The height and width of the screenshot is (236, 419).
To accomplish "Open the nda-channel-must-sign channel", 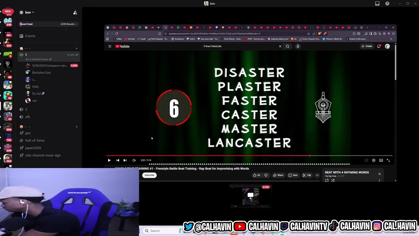I will click(x=48, y=155).
